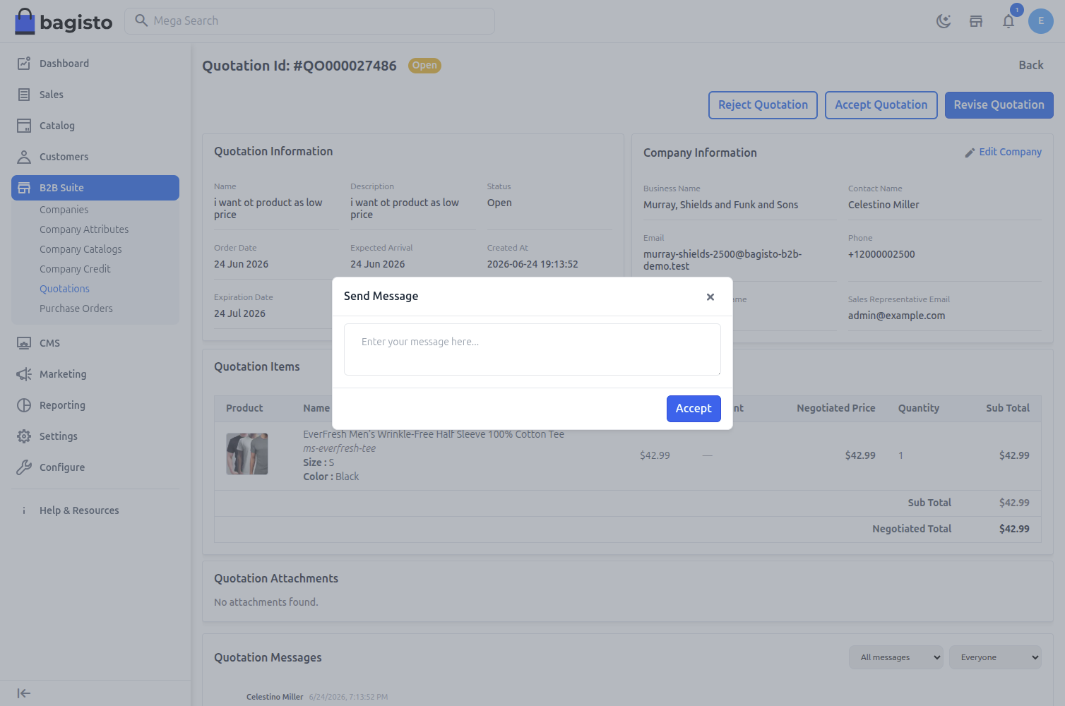1065x706 pixels.
Task: Collapse the sidebar arrow icon
Action: click(24, 693)
